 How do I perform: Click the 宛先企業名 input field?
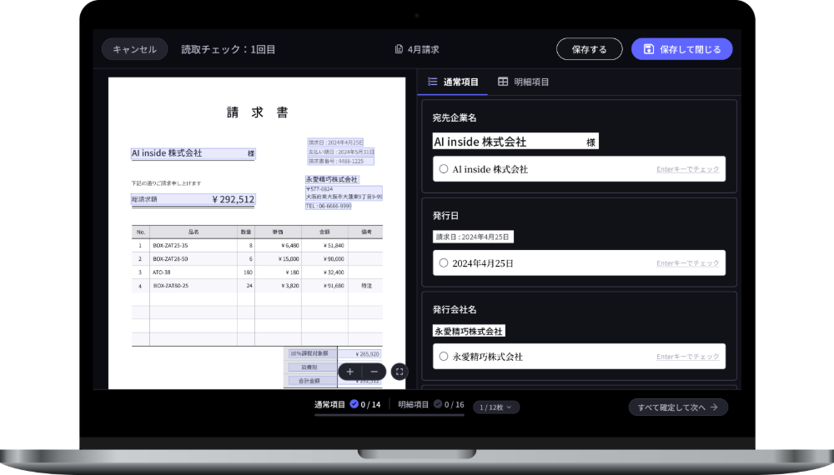click(x=580, y=169)
